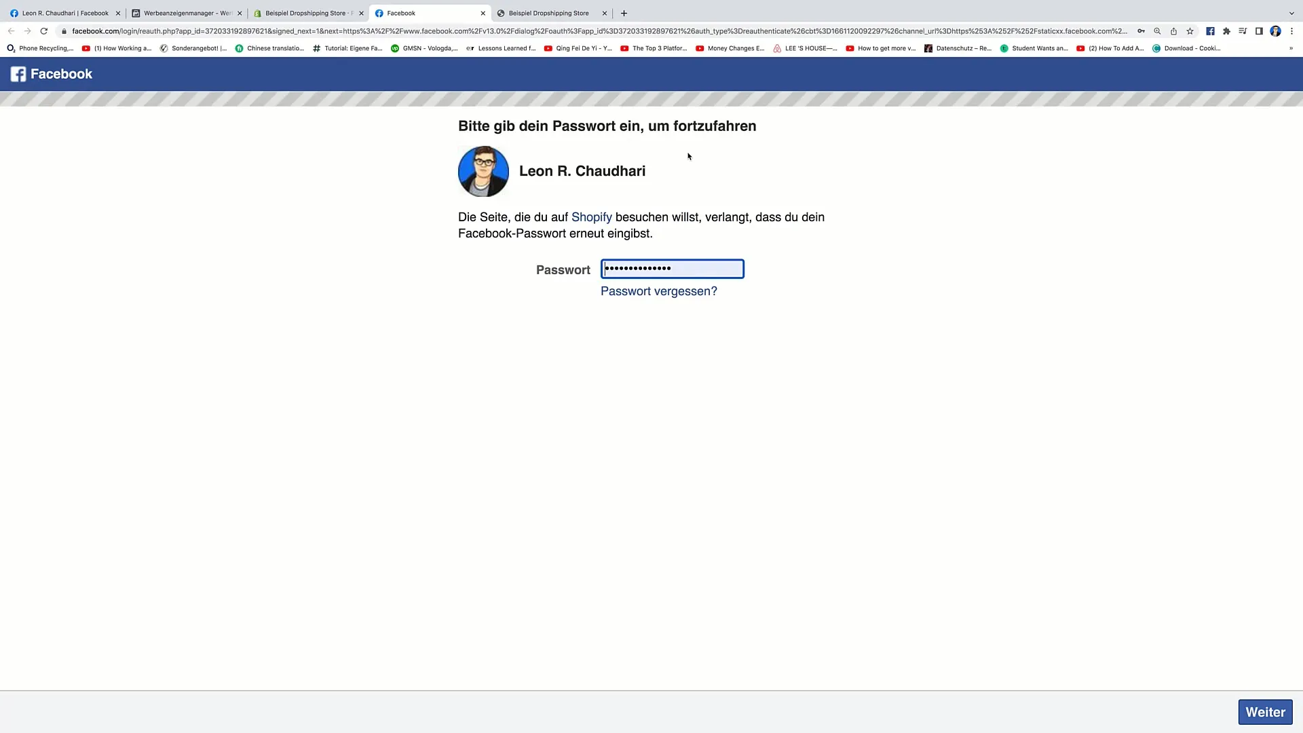Click the Passwort vergessen? link

tap(658, 291)
